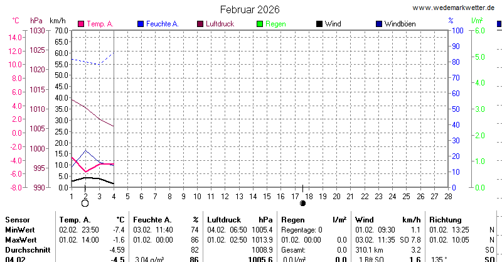This screenshot has width=502, height=262.
Task: Click the Februar 2026 chart title
Action: tap(250, 9)
